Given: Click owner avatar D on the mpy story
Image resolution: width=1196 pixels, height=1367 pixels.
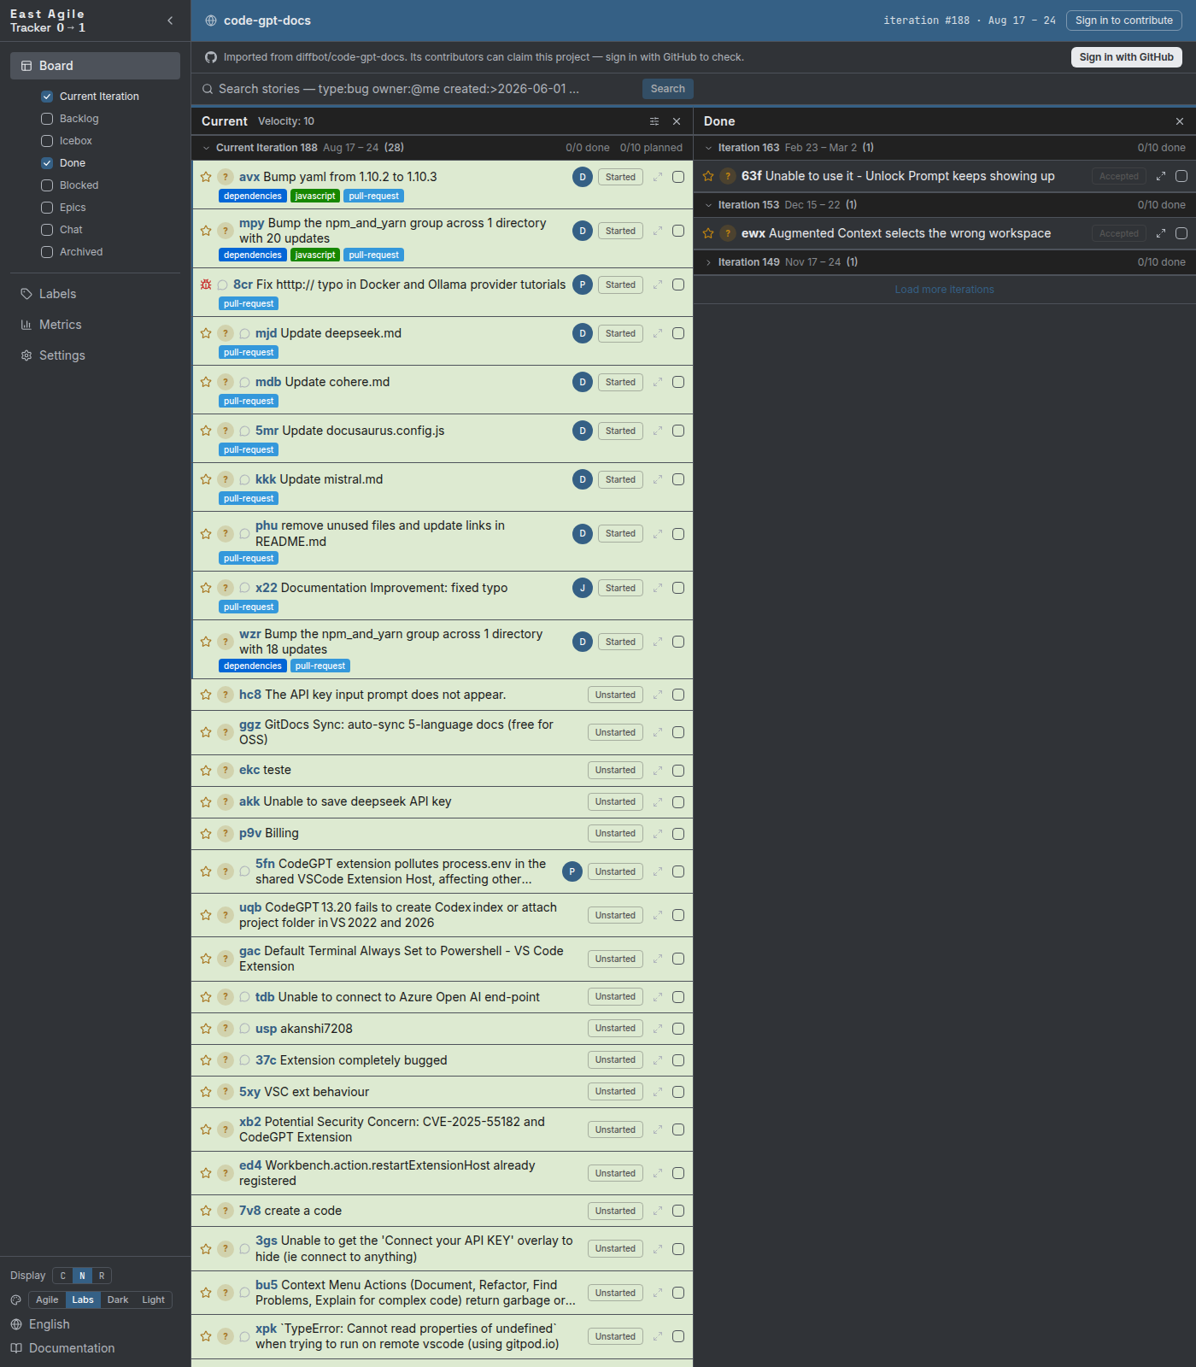Looking at the screenshot, I should tap(583, 231).
